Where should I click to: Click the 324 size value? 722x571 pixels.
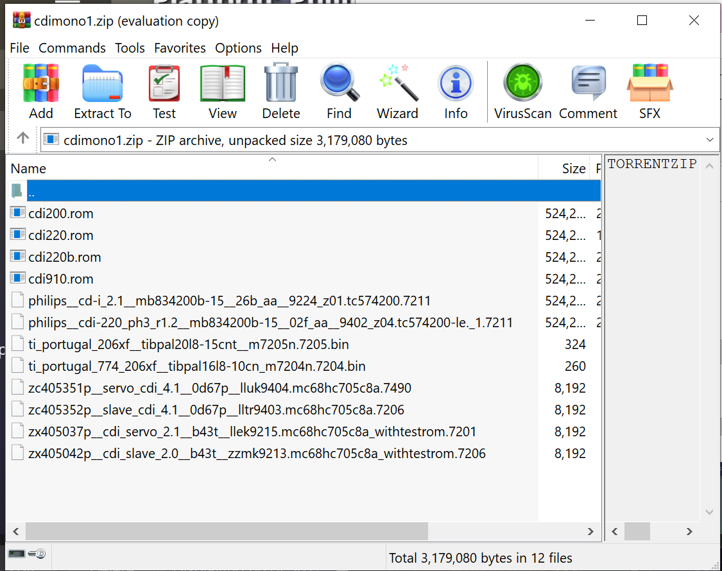coord(575,345)
